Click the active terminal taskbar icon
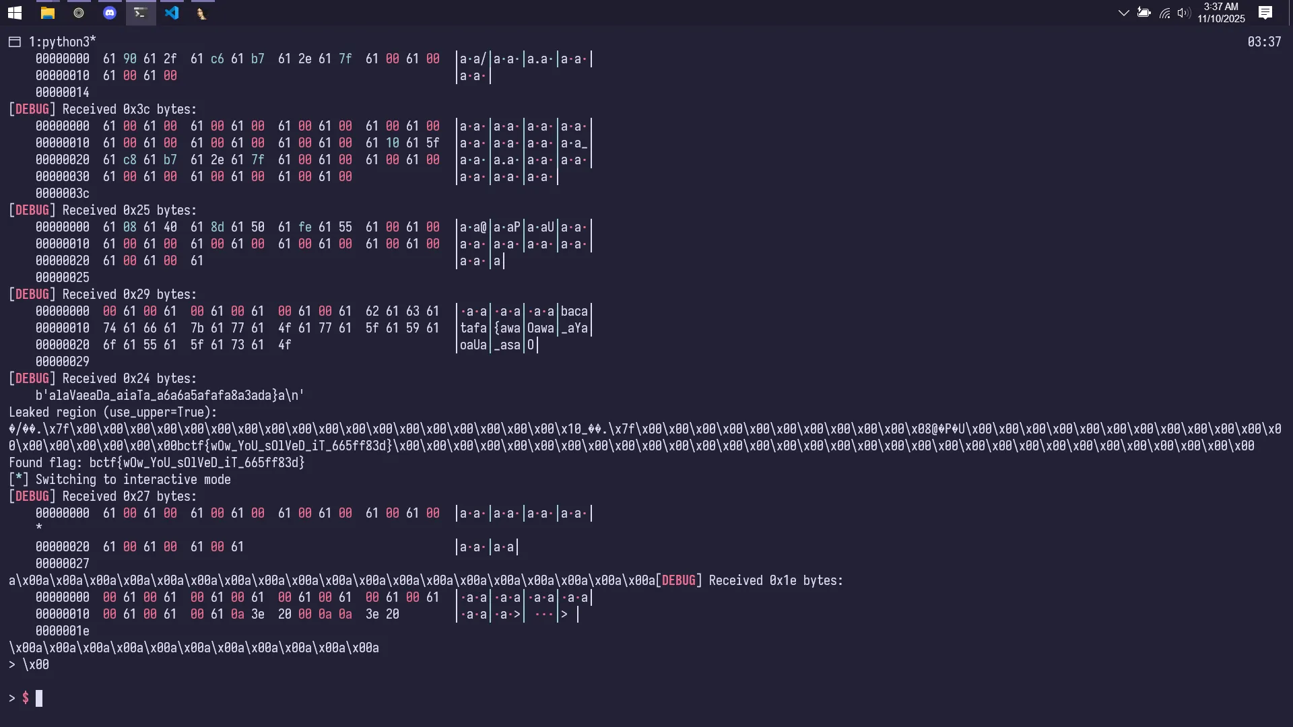This screenshot has height=727, width=1293. tap(140, 13)
